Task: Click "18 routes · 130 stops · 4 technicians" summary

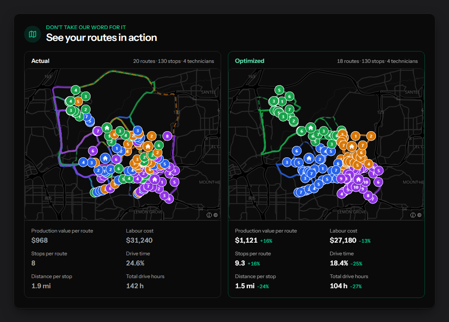Action: coord(378,61)
